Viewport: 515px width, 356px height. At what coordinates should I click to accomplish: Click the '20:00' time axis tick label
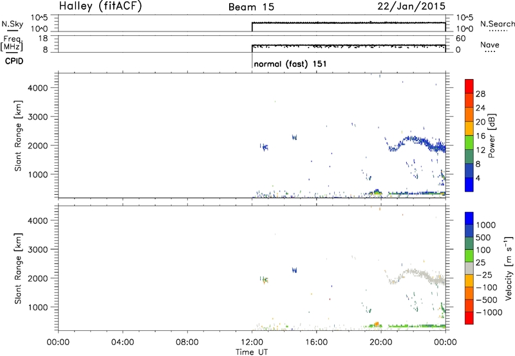pyautogui.click(x=381, y=343)
